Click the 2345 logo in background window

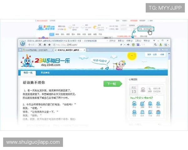click(45, 27)
